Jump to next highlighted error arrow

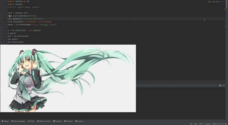224,2
